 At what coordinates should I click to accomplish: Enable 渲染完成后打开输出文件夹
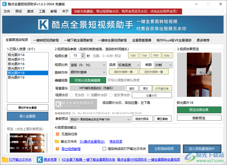pos(105,149)
